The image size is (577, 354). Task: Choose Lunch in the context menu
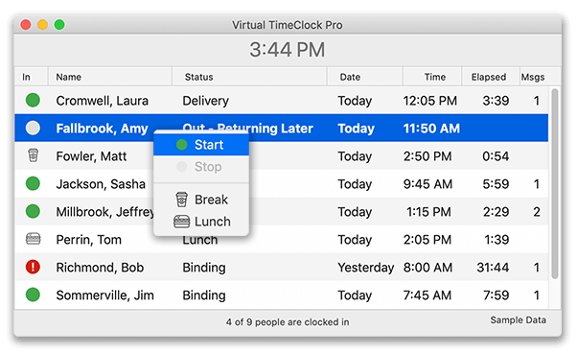point(201,222)
